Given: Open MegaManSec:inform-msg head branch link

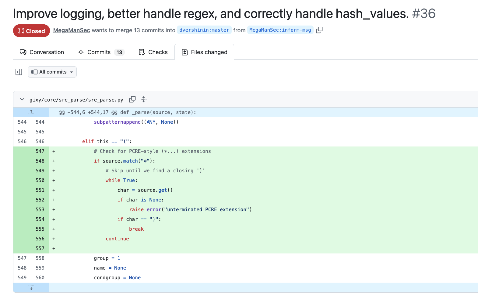Looking at the screenshot, I should 280,30.
